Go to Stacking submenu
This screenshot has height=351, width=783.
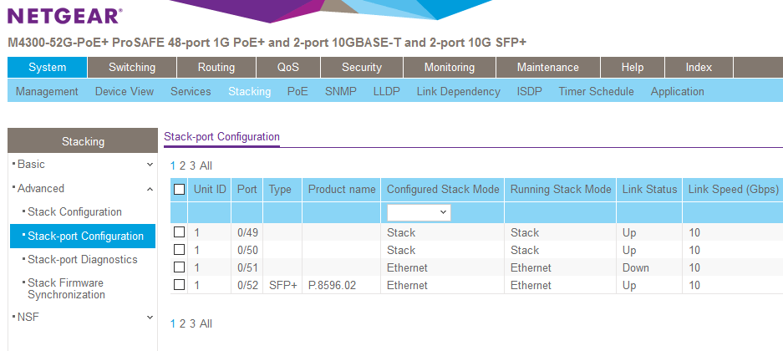pos(250,91)
